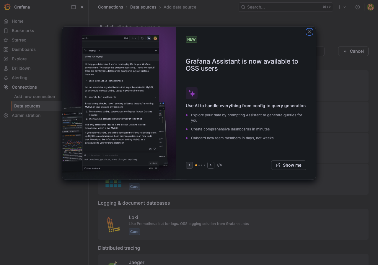Click the Alerting bell icon
Image resolution: width=378 pixels, height=265 pixels.
coord(6,78)
